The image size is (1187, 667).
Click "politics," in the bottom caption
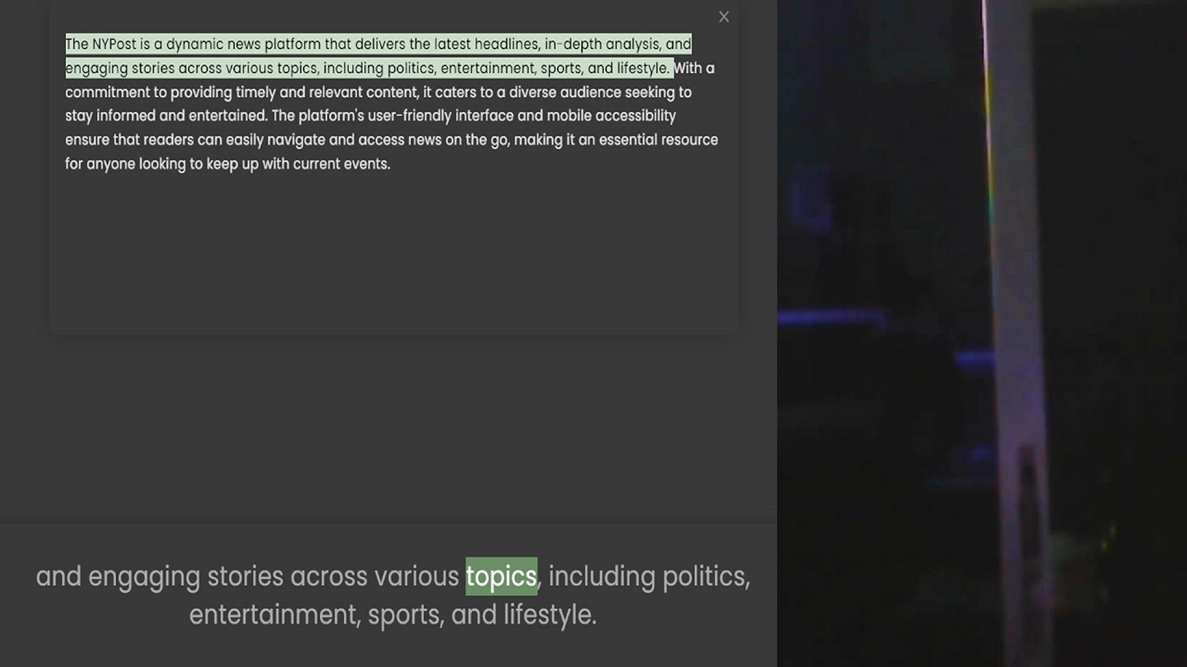pos(706,577)
